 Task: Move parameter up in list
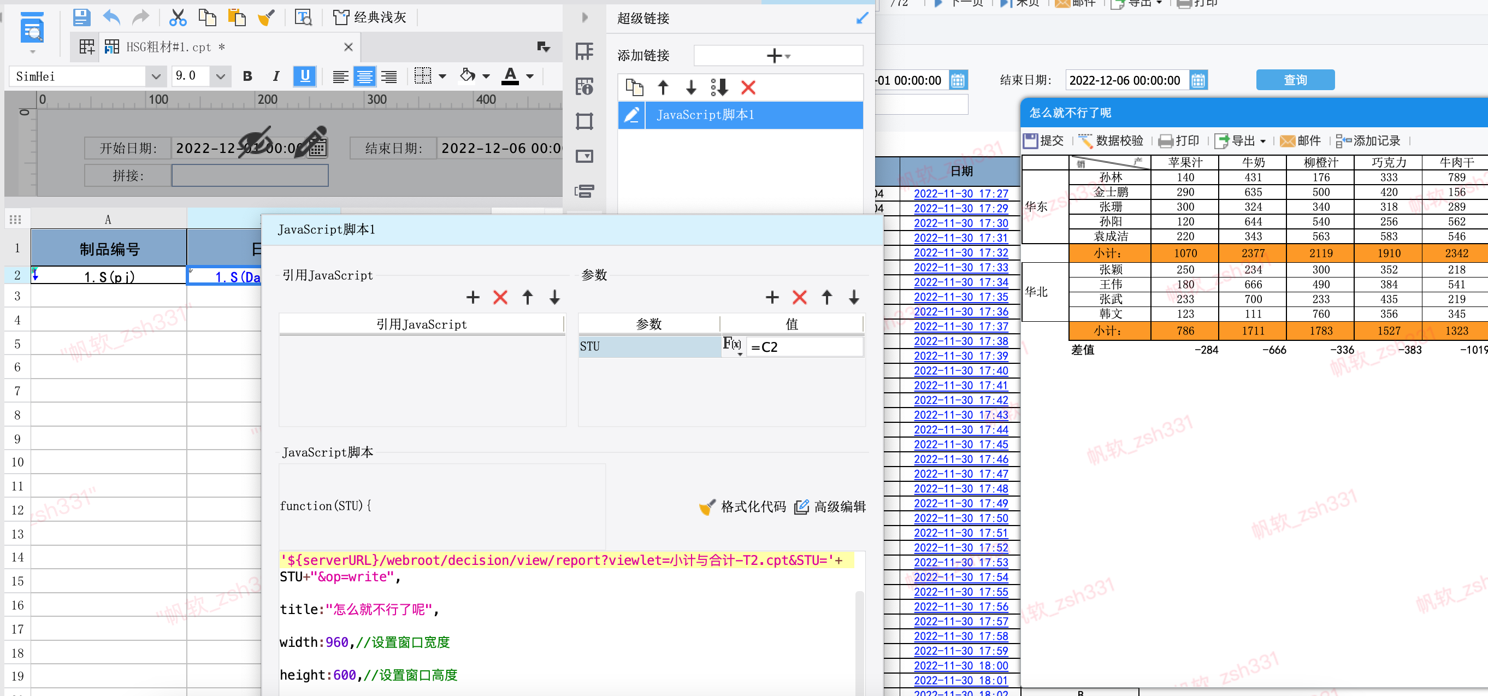coord(826,297)
